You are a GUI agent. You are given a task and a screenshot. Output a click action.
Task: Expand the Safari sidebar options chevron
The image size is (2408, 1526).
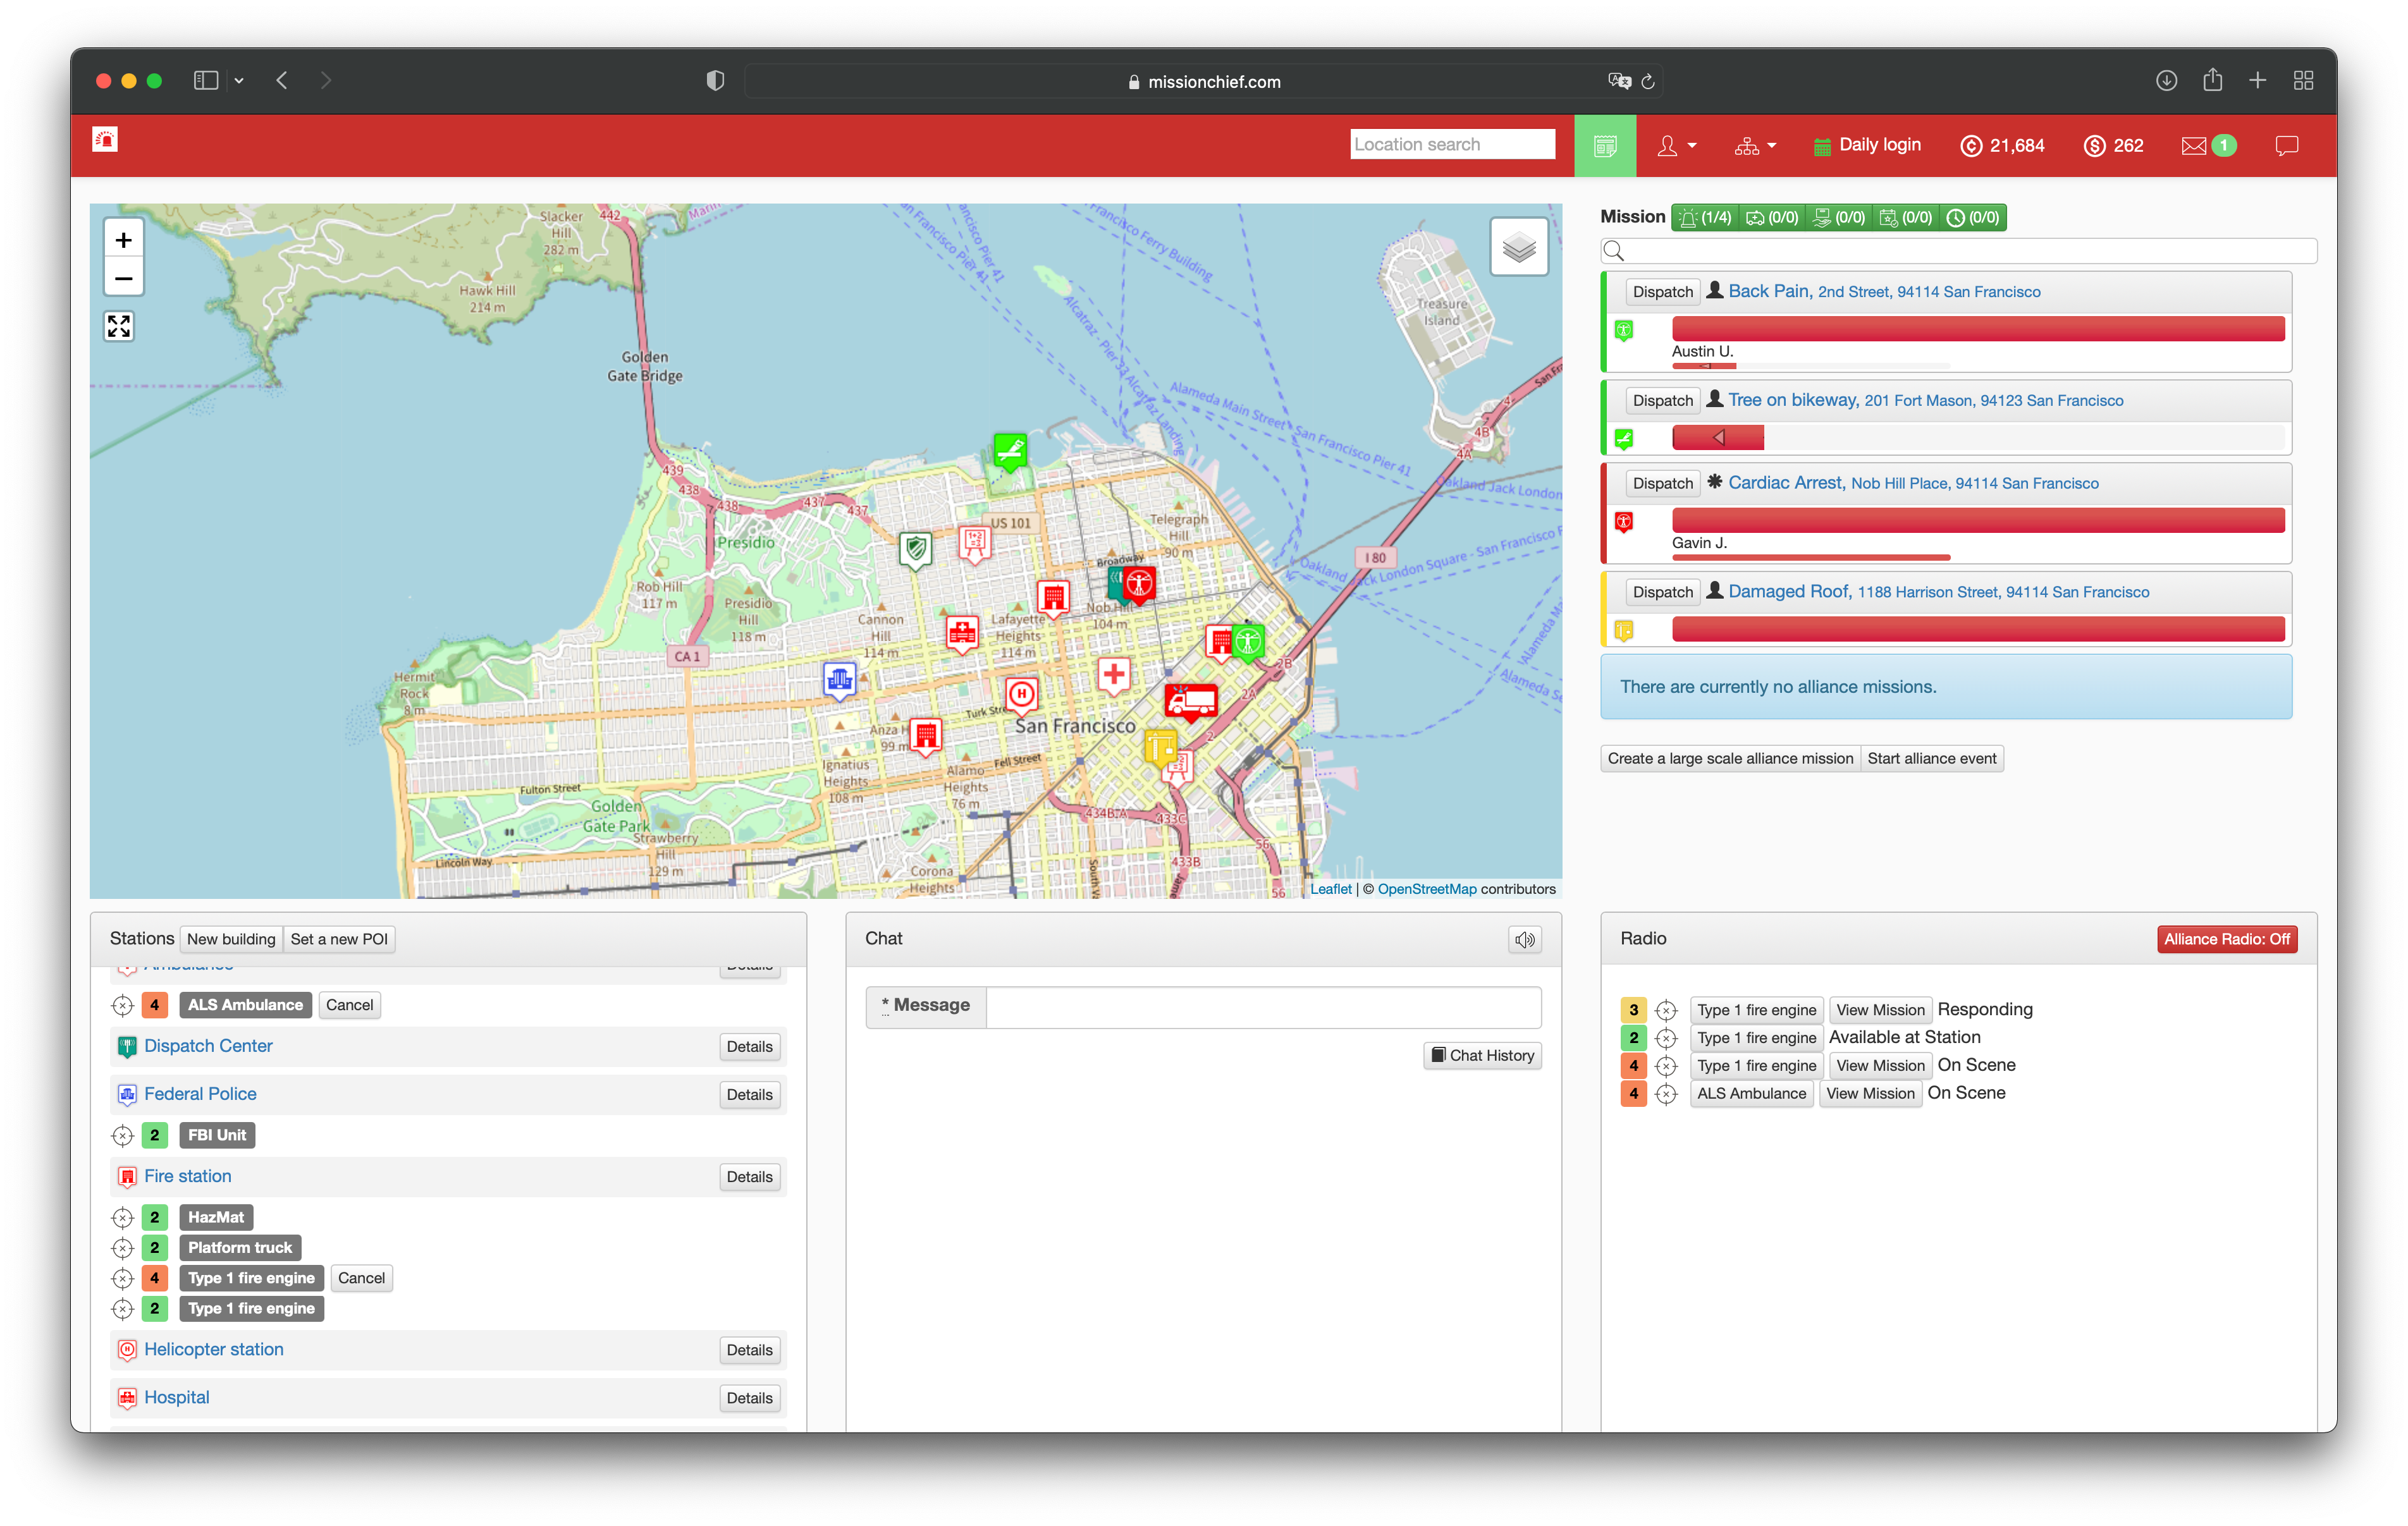(239, 81)
